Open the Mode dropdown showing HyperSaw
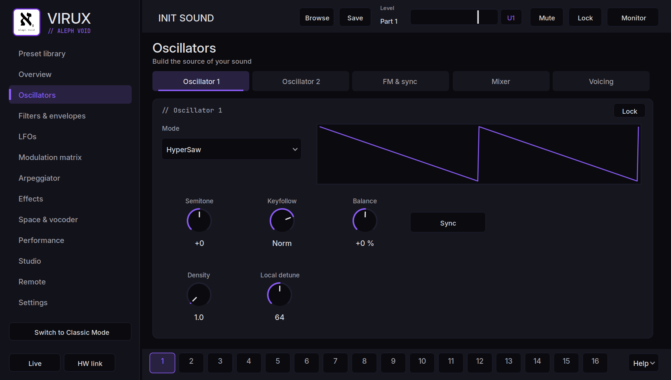This screenshot has height=380, width=671. 232,149
